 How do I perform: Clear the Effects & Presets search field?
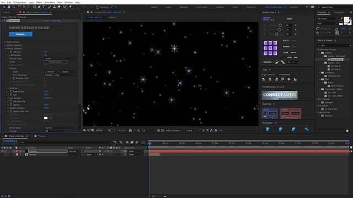(350, 46)
